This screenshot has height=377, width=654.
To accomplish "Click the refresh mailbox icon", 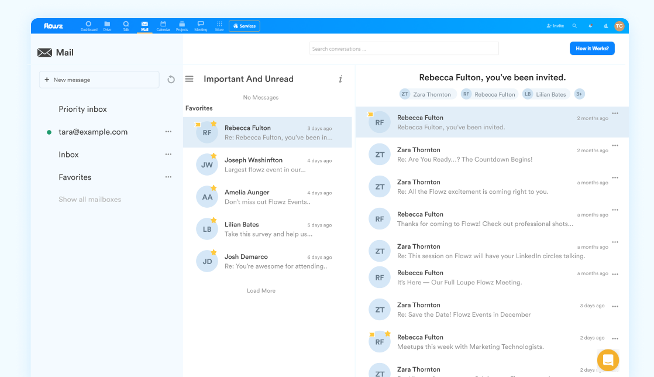I will coord(171,80).
